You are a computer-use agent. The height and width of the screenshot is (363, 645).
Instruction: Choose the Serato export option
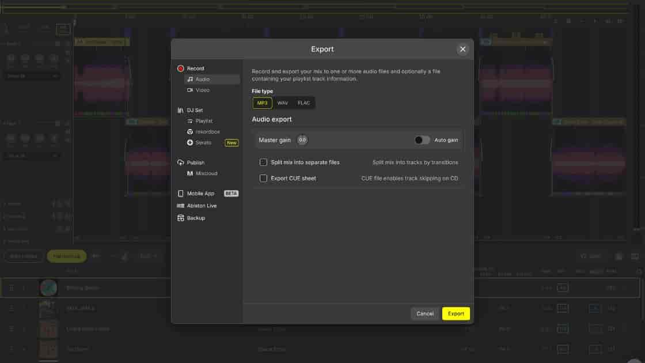[x=203, y=143]
